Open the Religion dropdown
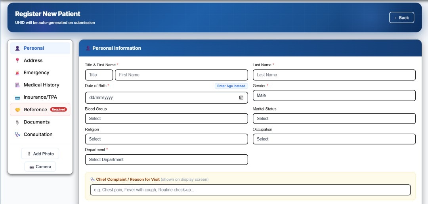The image size is (428, 204). [x=166, y=139]
